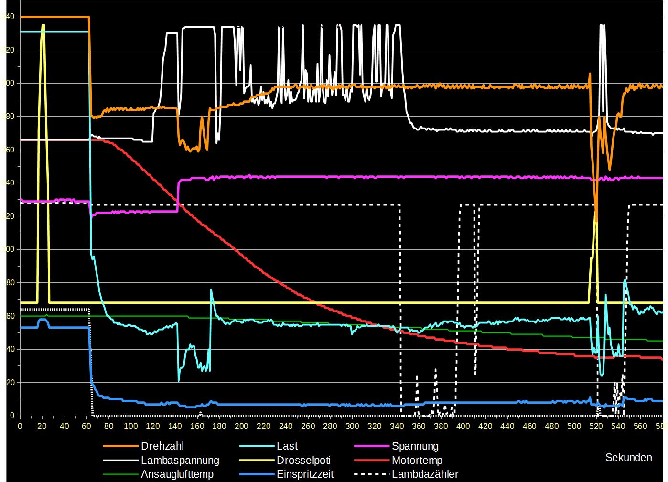
Task: Select the magenta Spannung legend line
Action: point(371,446)
